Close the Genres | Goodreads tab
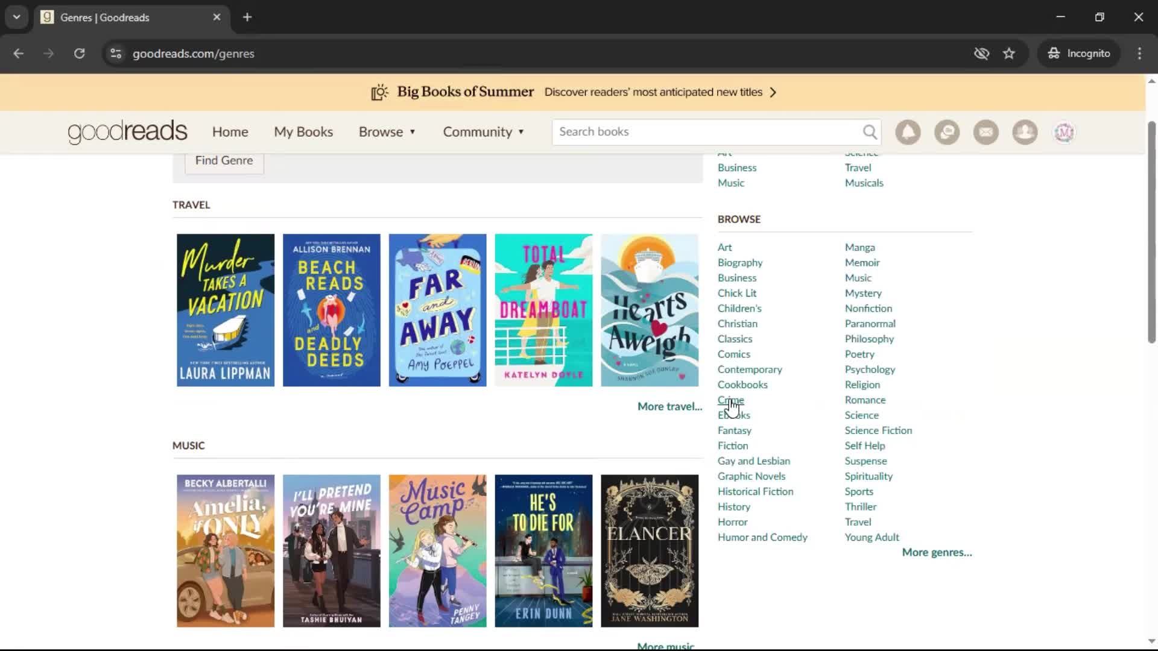Viewport: 1158px width, 651px height. click(217, 17)
